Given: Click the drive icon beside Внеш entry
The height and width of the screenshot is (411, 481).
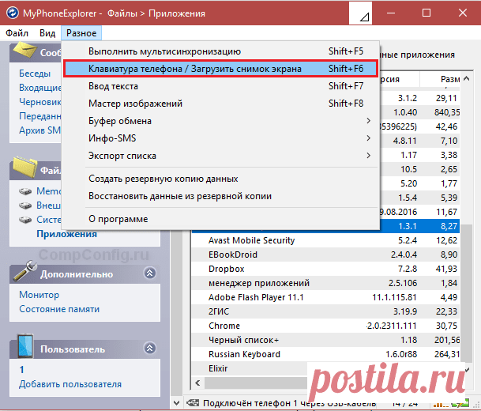Looking at the screenshot, I should 25,205.
